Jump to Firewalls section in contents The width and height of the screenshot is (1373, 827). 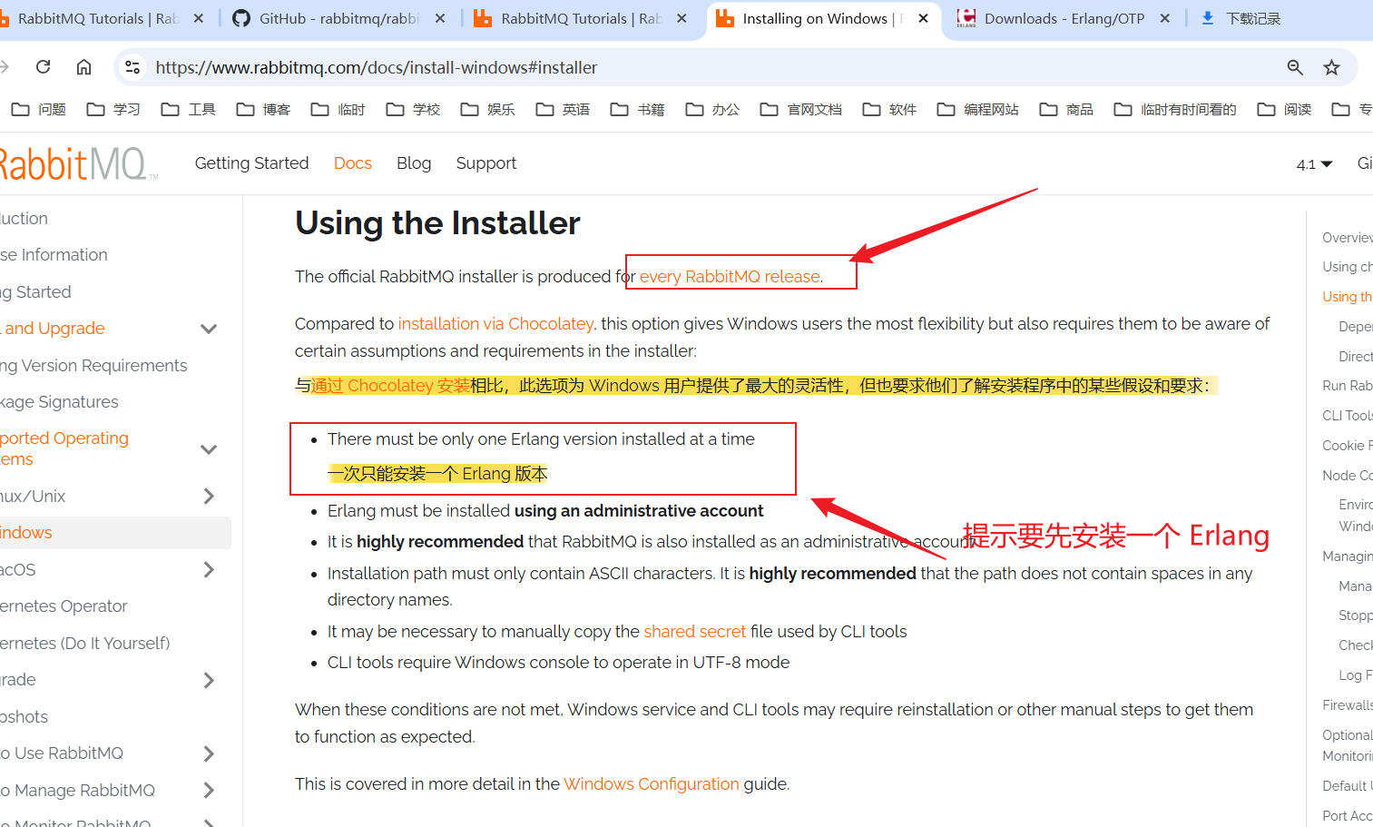coord(1348,705)
